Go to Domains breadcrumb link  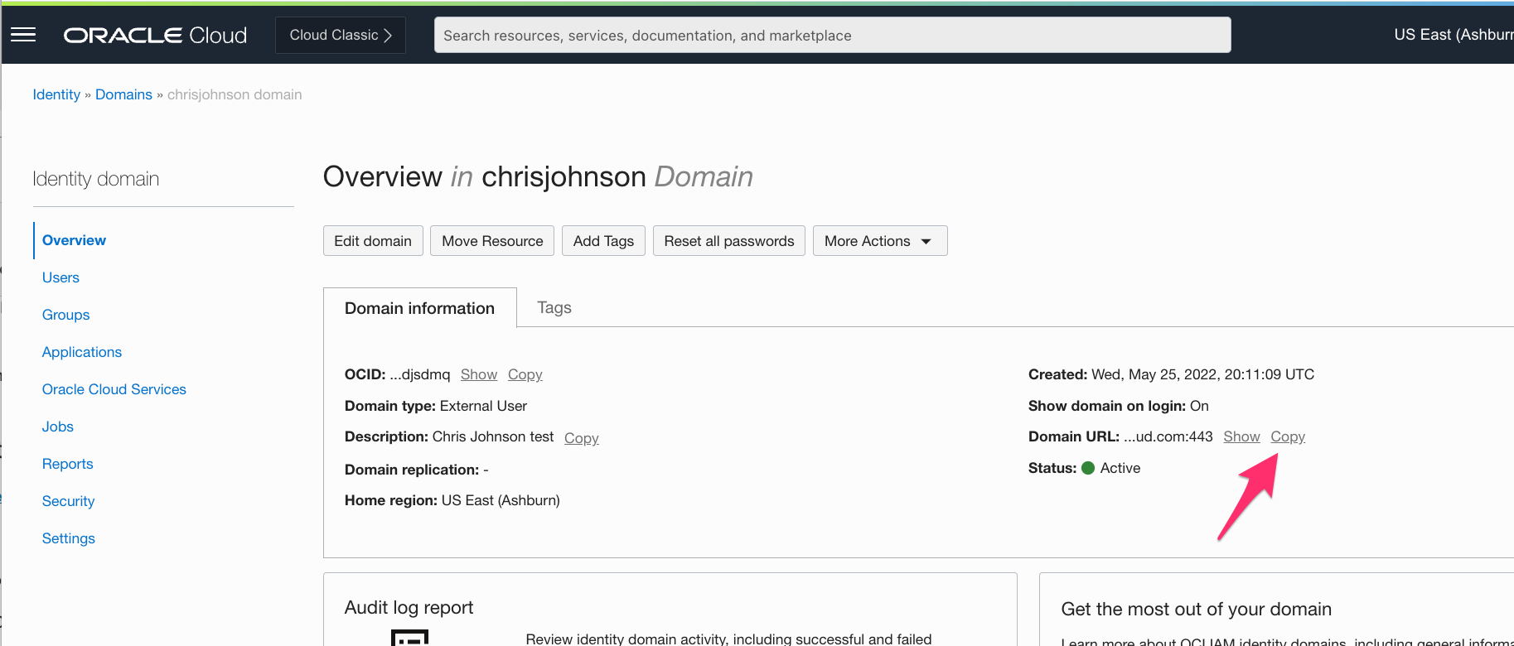pyautogui.click(x=123, y=94)
